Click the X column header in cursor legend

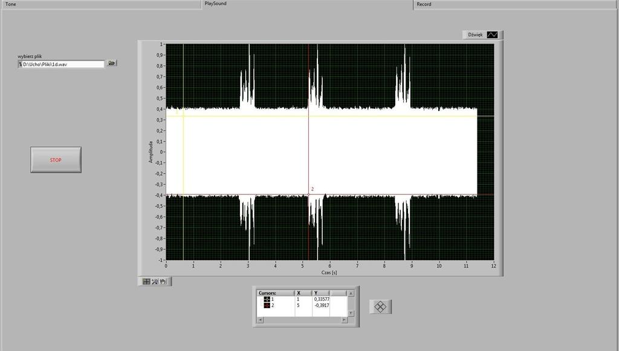pos(303,293)
